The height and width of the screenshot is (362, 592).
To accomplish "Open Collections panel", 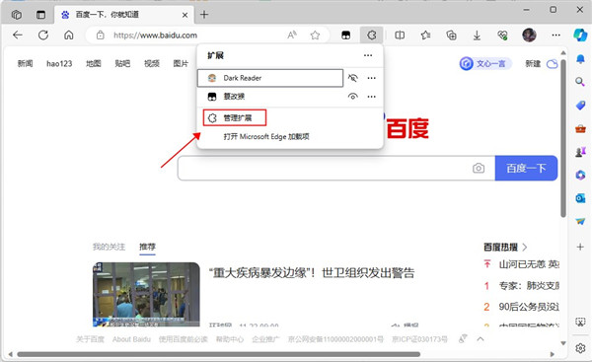I will (x=451, y=36).
